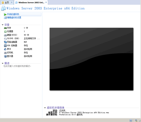
Task: Click the USB controller icon
Action: (5, 46)
